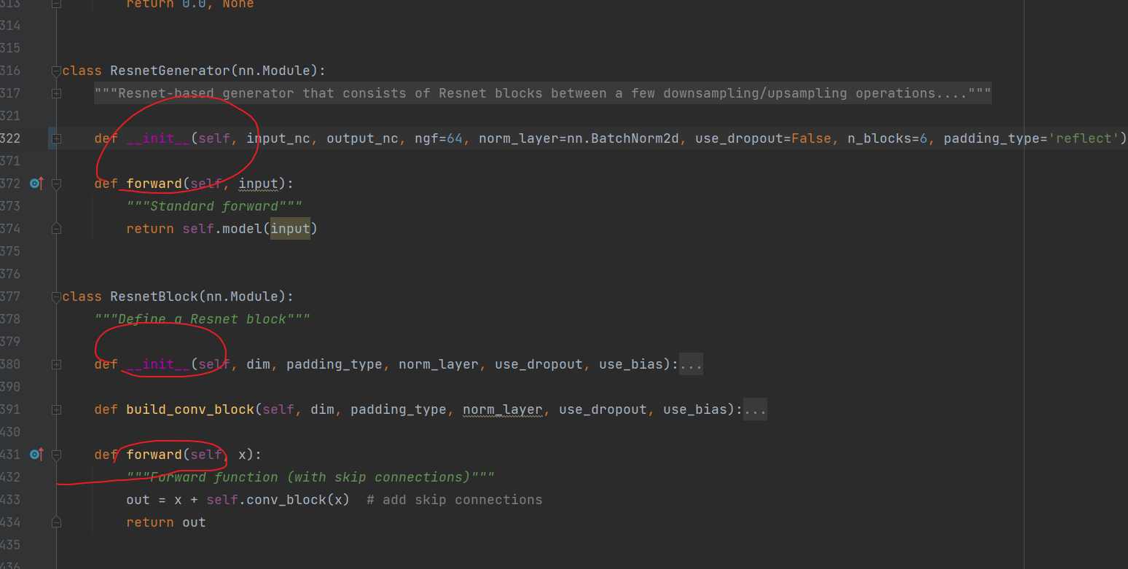1128x569 pixels.
Task: Click the use_bias parameter on line 380
Action: coord(631,364)
